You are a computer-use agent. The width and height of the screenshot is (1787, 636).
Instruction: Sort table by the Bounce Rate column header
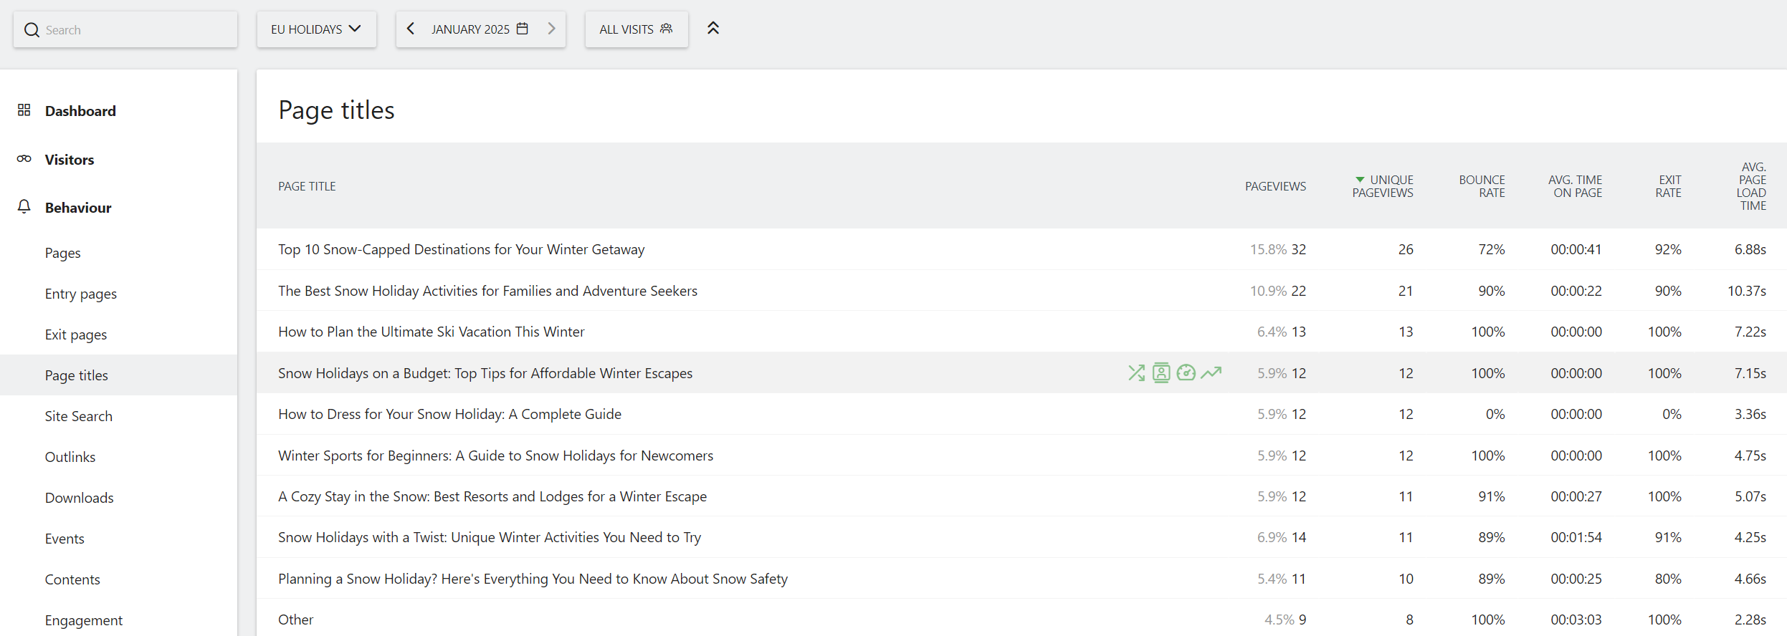(1482, 186)
